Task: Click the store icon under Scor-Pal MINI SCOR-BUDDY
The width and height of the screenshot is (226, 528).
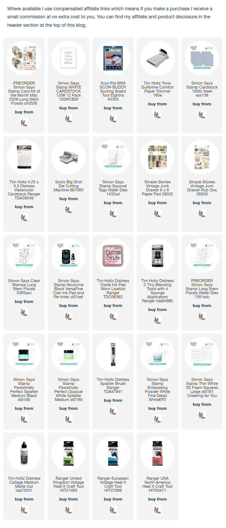Action: point(113,118)
